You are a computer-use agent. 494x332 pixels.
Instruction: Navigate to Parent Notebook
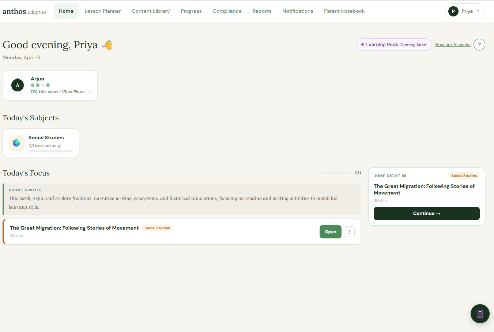344,11
